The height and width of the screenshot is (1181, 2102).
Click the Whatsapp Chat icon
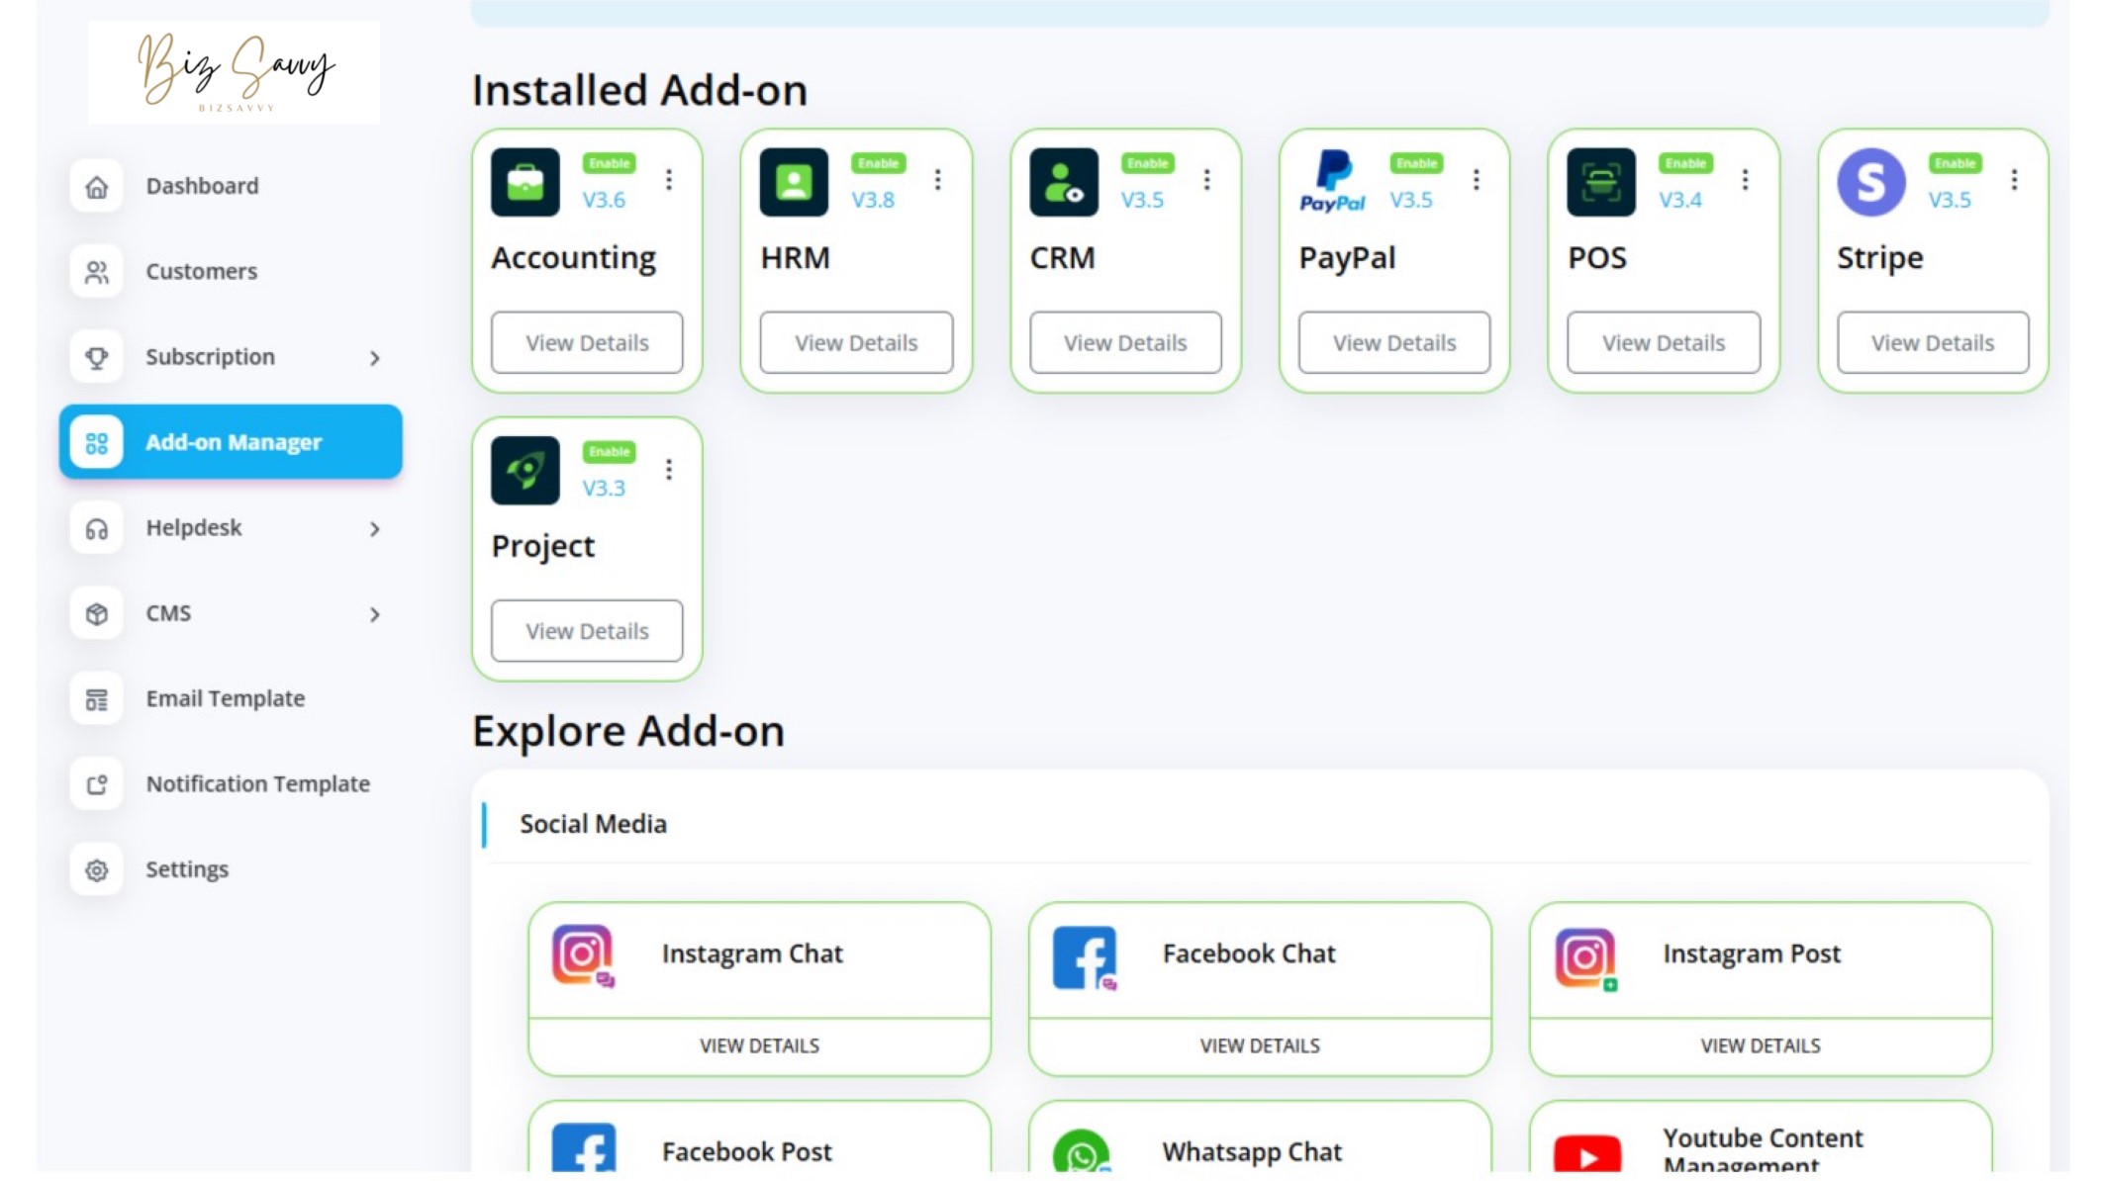tap(1083, 1150)
